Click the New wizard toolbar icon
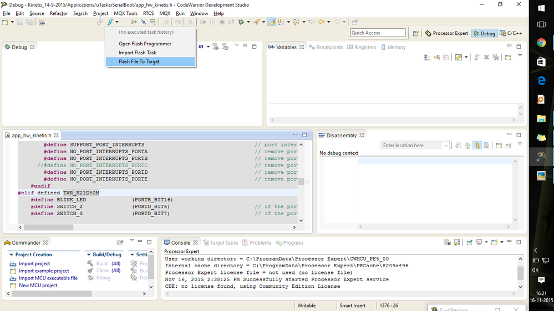554x311 pixels. [x=5, y=22]
